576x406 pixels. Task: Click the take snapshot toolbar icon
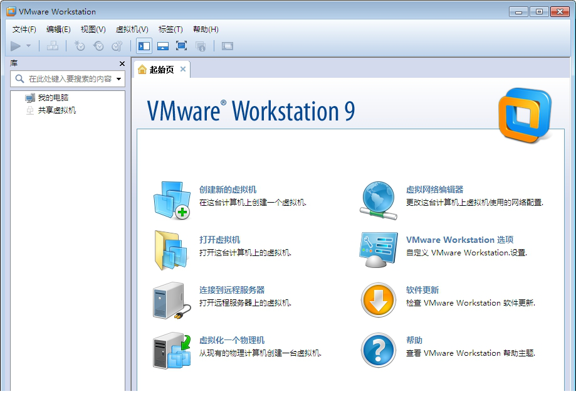point(80,46)
